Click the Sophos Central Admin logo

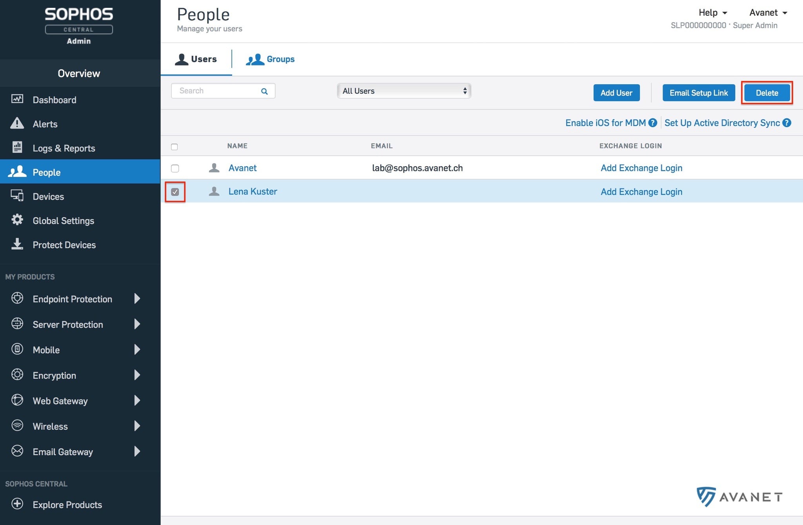pos(79,26)
